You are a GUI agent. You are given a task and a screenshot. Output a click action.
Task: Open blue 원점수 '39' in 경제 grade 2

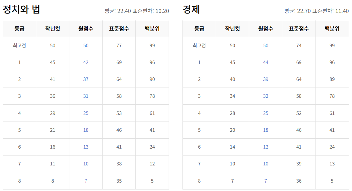click(x=265, y=79)
